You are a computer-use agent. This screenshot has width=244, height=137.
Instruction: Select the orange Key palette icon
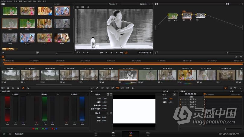[117, 88]
